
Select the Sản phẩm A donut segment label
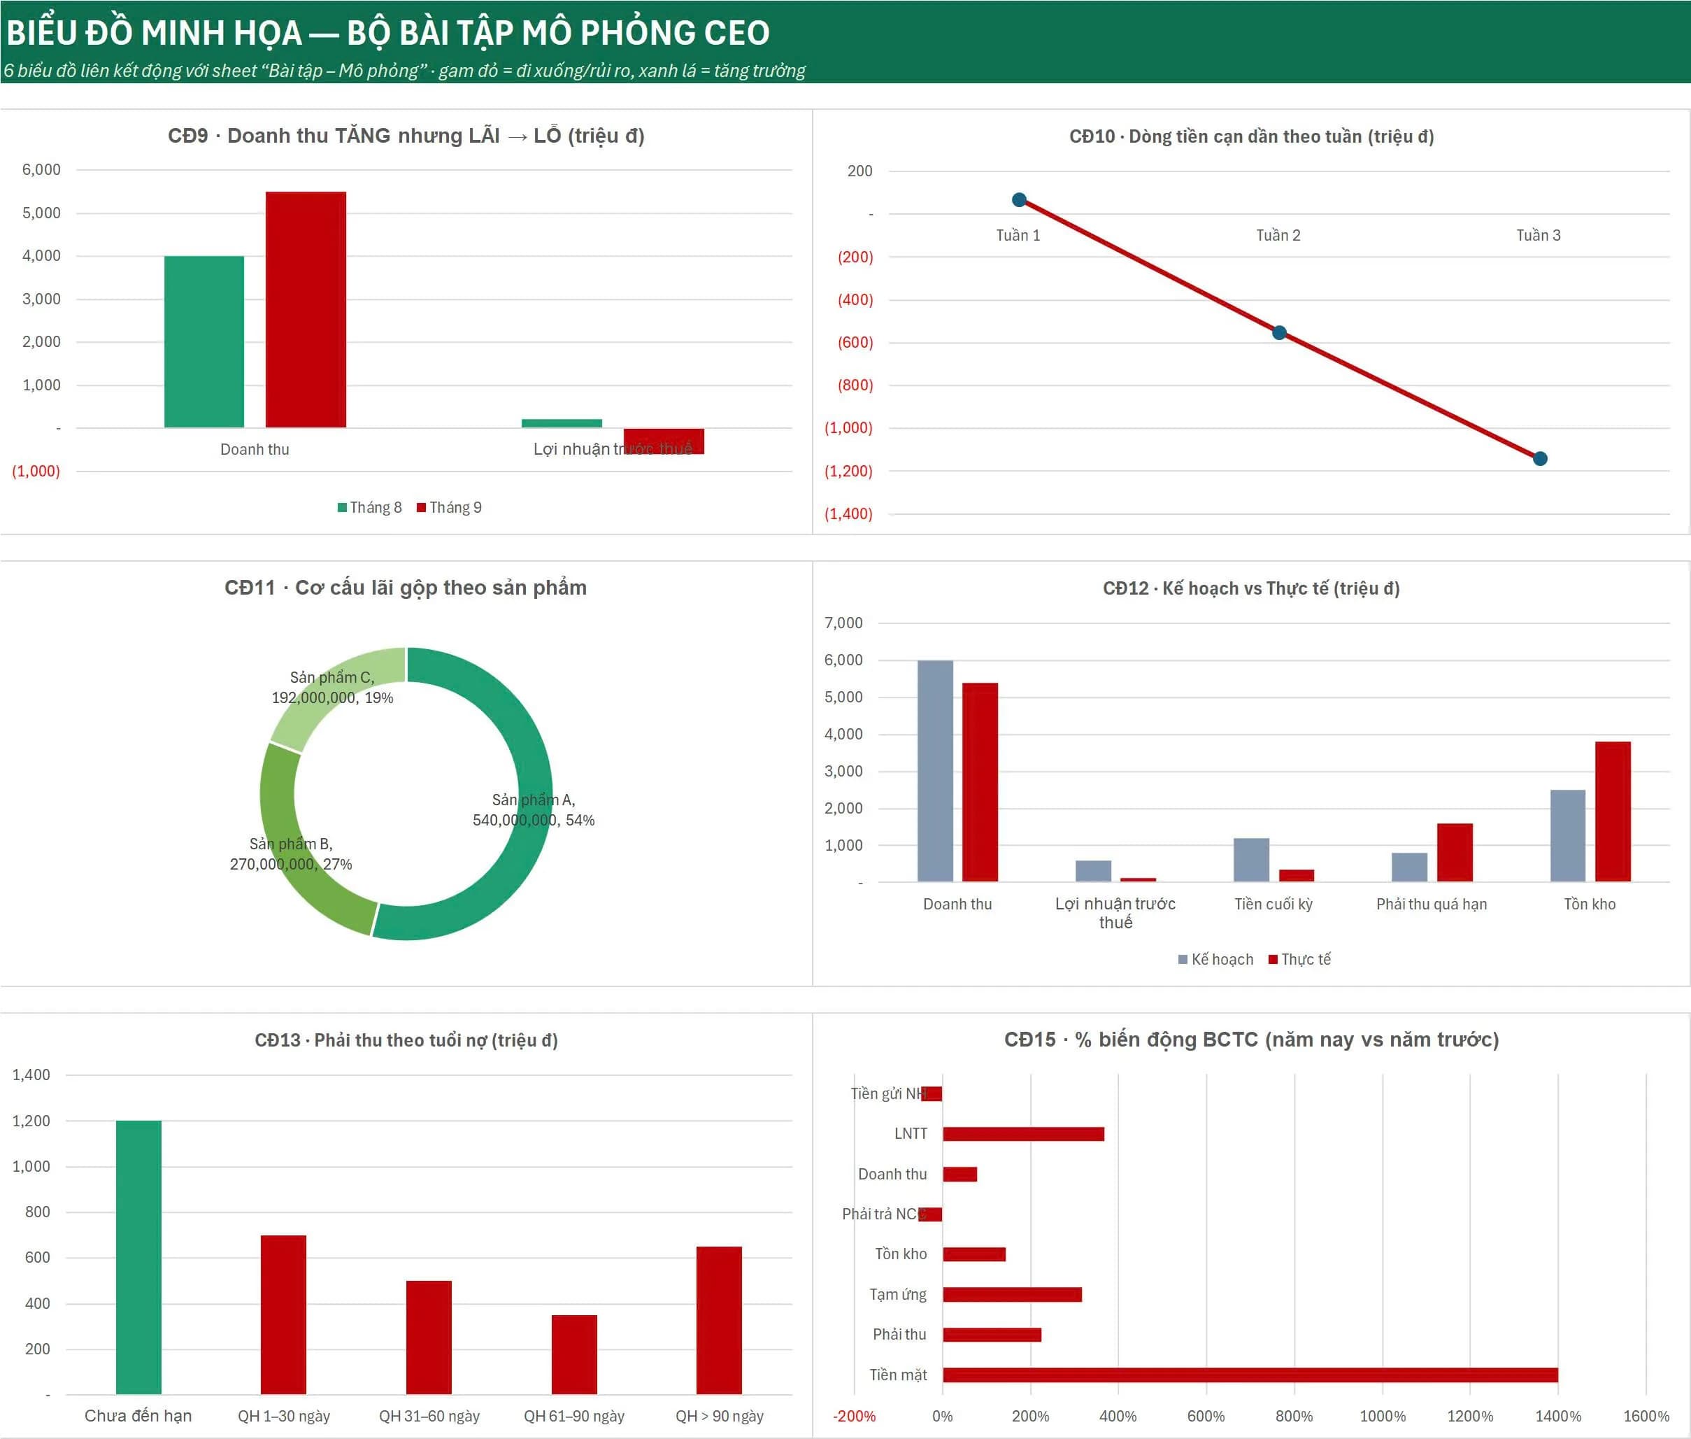[533, 810]
